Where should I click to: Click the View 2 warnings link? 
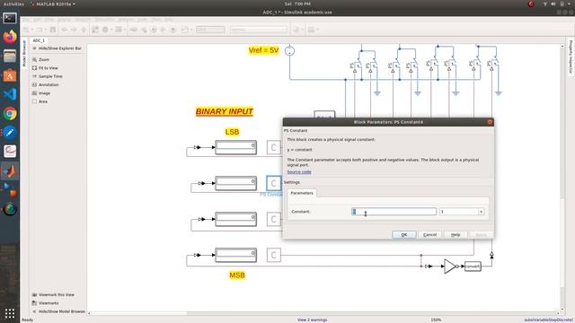312,319
